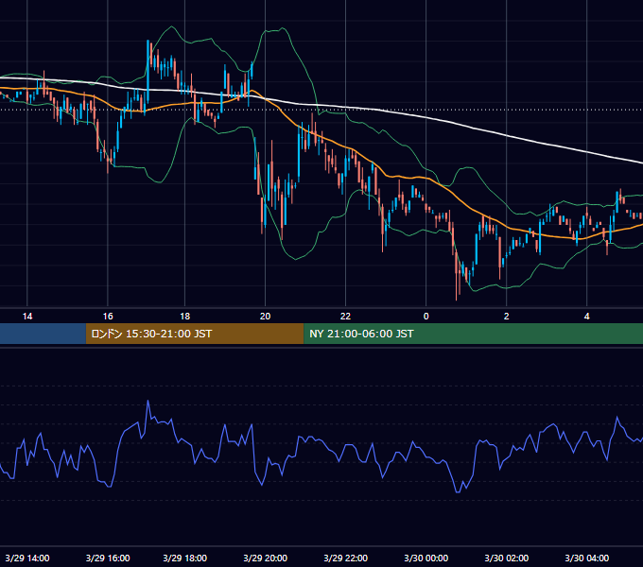Screen dimensions: 643x567
Task: Click the 18 hour label on price chart
Action: point(185,317)
